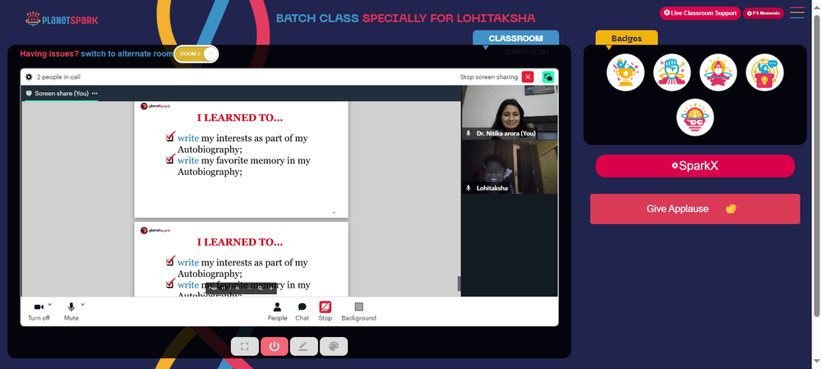Click Give Applause

click(695, 209)
